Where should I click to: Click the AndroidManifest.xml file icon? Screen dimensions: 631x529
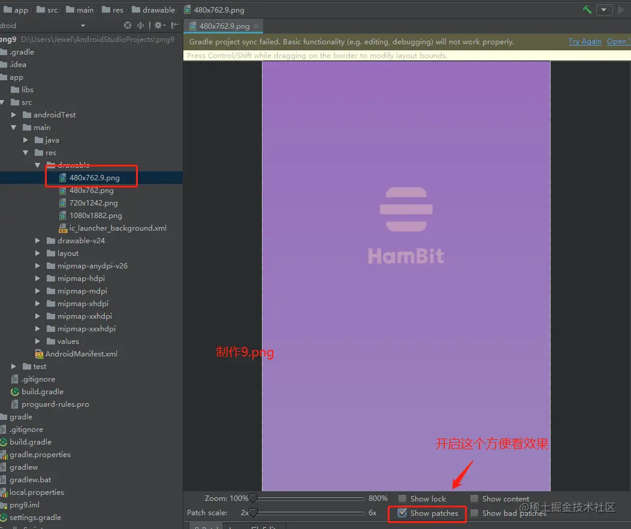[39, 354]
